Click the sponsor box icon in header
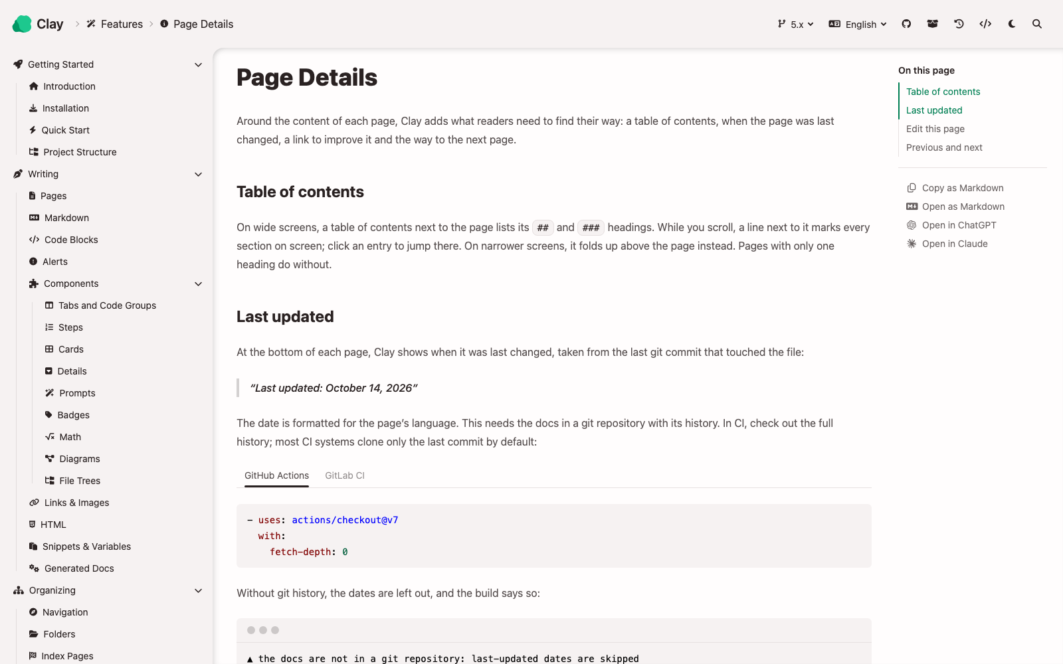This screenshot has width=1063, height=664. tap(933, 24)
